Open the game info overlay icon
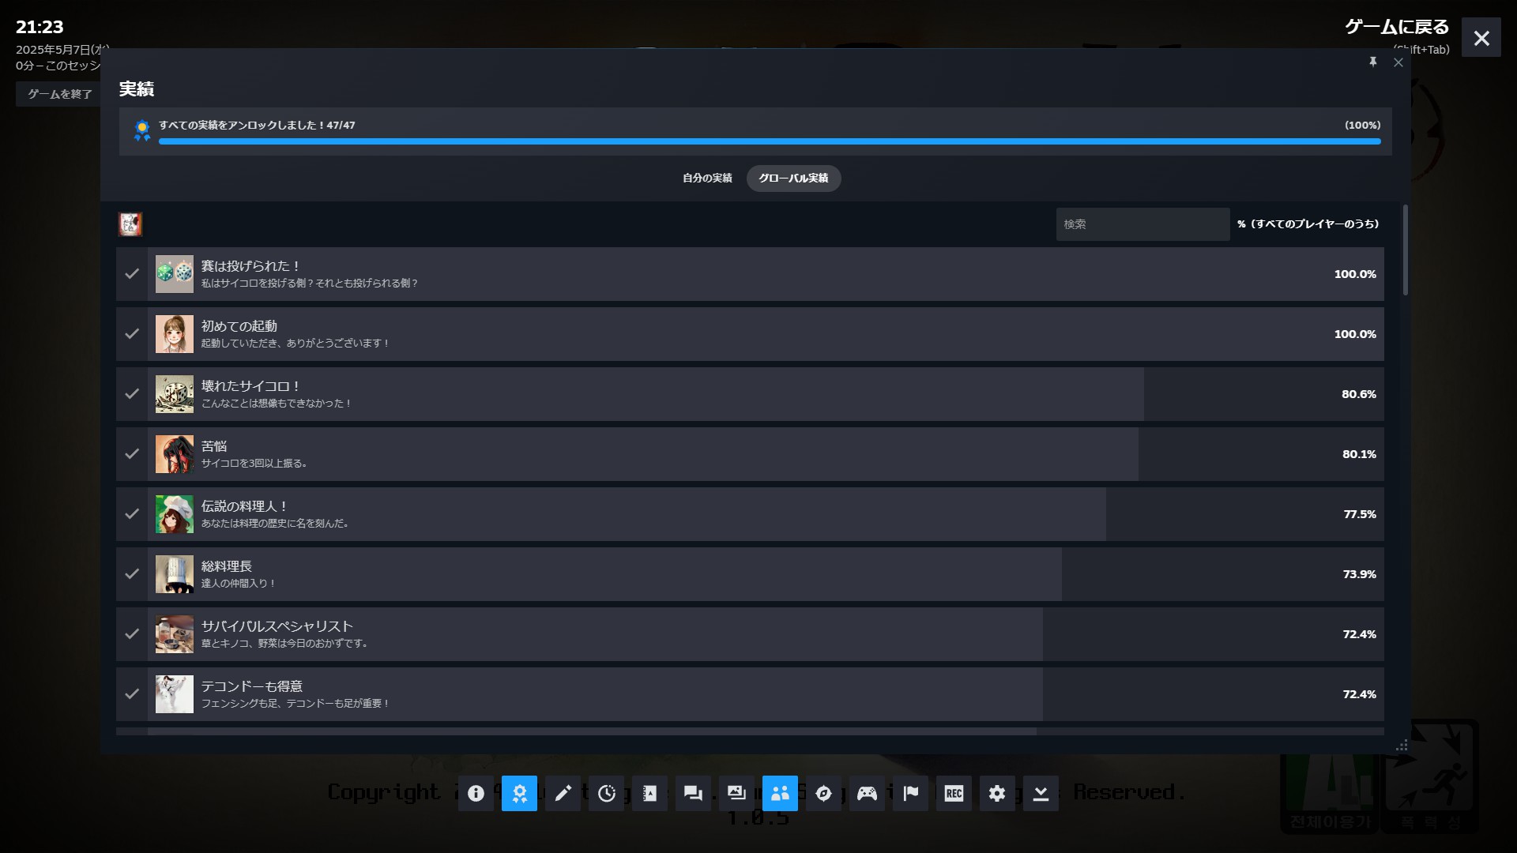The width and height of the screenshot is (1517, 853). pyautogui.click(x=476, y=793)
